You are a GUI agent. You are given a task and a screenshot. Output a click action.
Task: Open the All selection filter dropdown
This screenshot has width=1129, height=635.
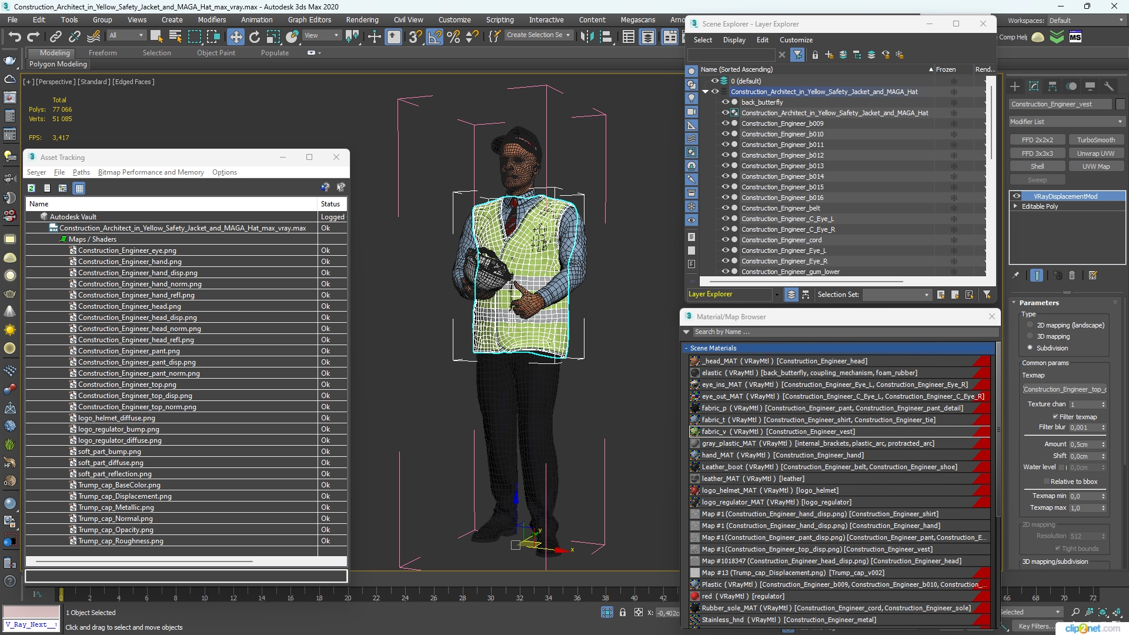(x=126, y=35)
